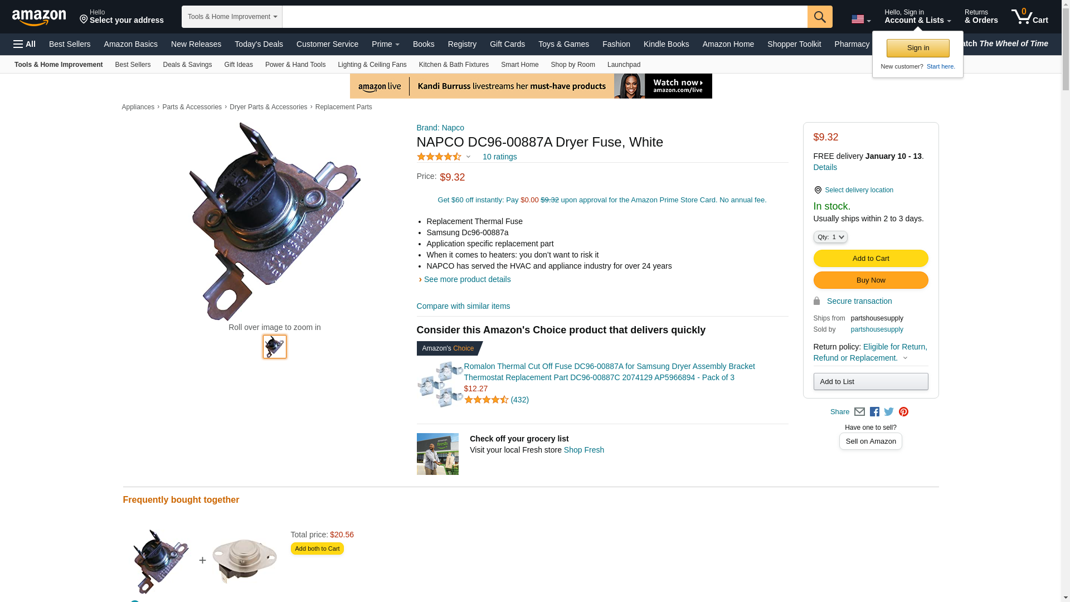
Task: Open the All hamburger menu
Action: 25,44
